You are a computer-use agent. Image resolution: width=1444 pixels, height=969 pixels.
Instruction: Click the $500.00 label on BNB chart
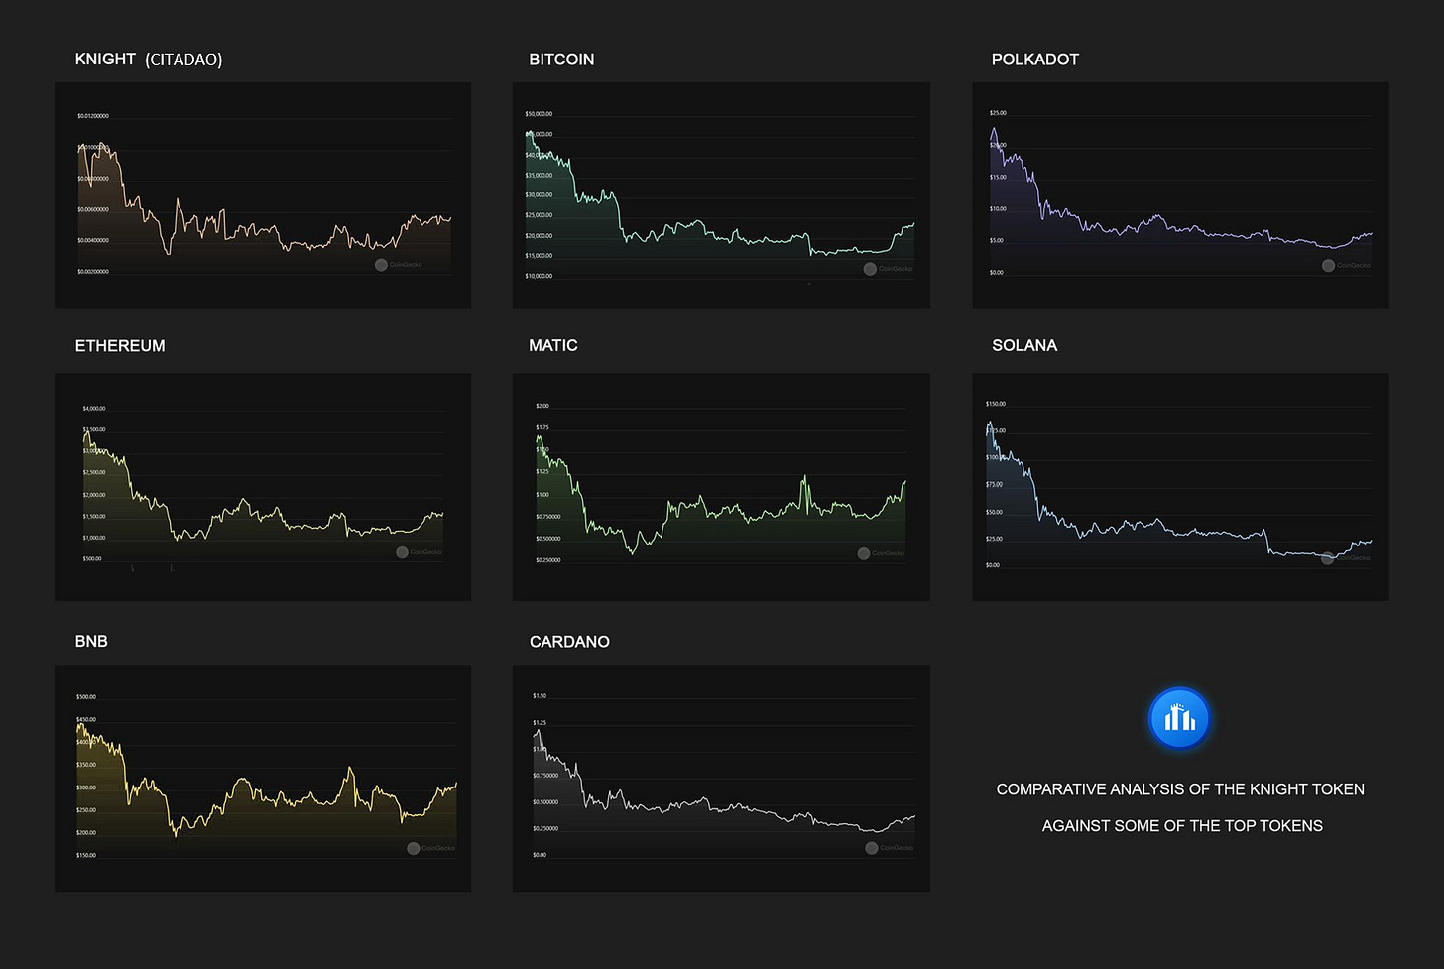click(86, 697)
